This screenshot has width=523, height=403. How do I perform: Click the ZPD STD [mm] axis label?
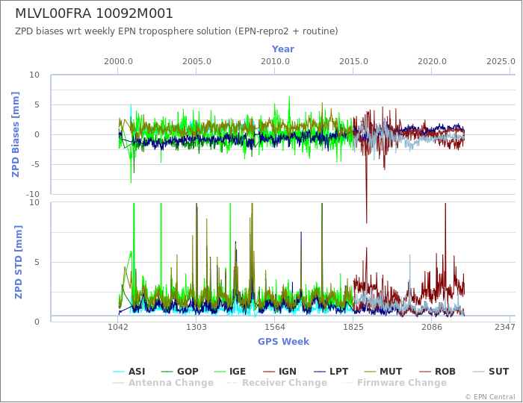(18, 262)
